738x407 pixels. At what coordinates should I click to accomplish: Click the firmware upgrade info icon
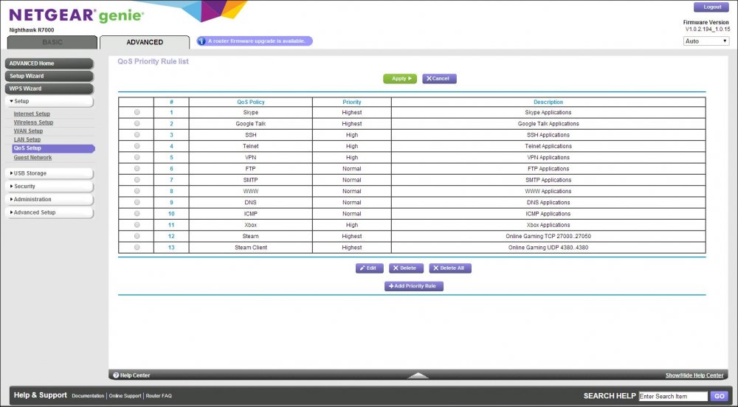click(201, 41)
